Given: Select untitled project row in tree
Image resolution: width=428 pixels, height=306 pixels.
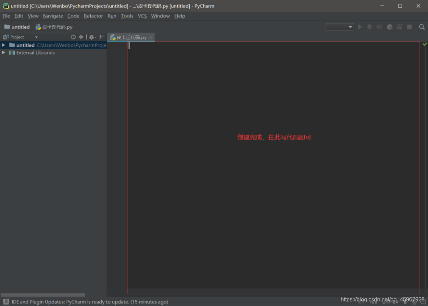Looking at the screenshot, I should [x=53, y=45].
